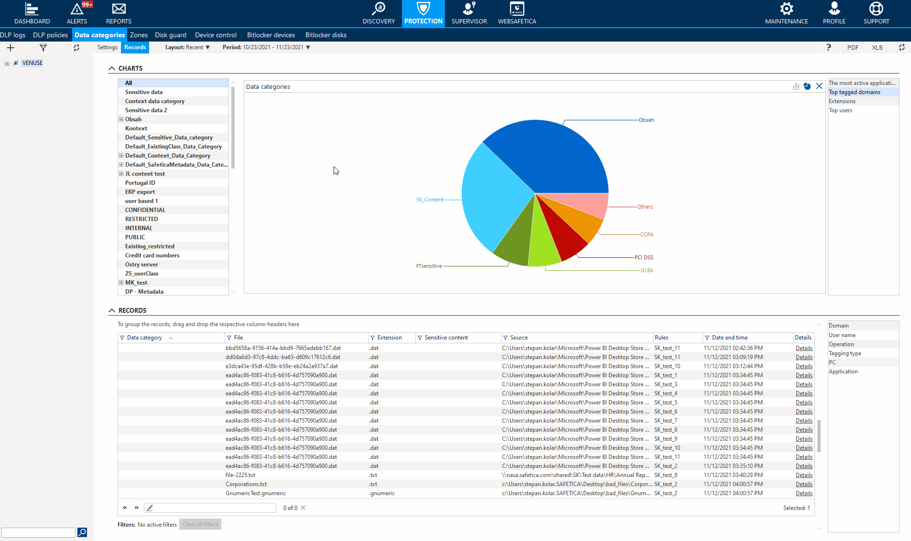Toggle the filter on the Extension column

[x=372, y=338]
